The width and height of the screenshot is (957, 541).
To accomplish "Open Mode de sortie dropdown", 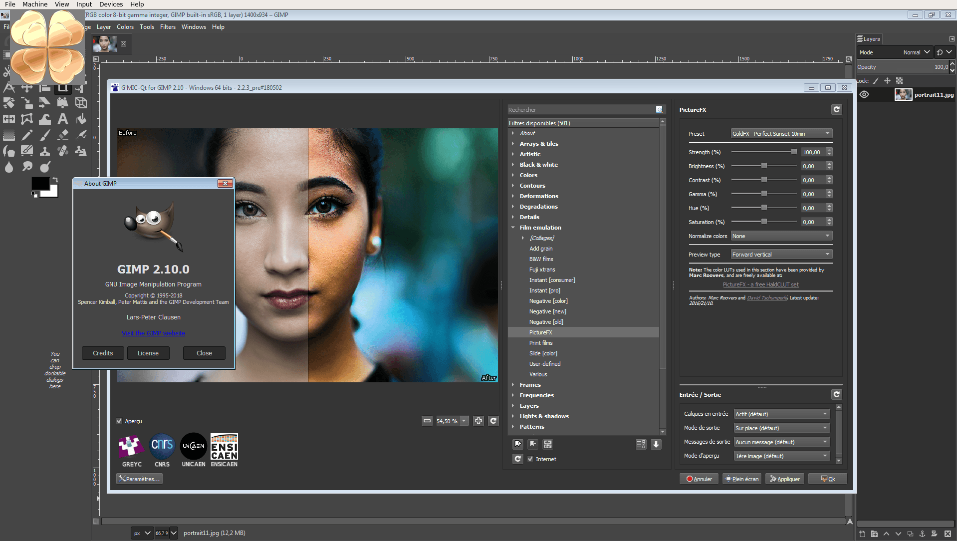I will point(781,428).
